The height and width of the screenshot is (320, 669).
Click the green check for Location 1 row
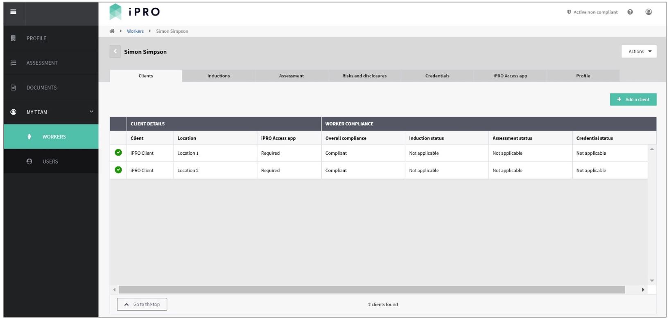point(118,153)
